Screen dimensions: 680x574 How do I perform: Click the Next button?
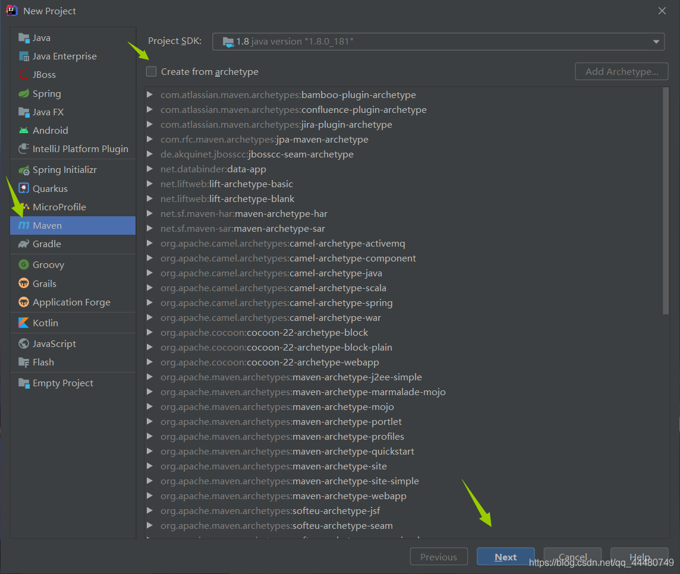click(505, 557)
